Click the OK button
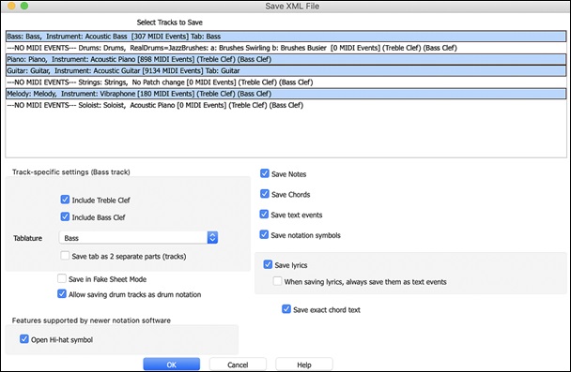The image size is (571, 372). pyautogui.click(x=172, y=365)
